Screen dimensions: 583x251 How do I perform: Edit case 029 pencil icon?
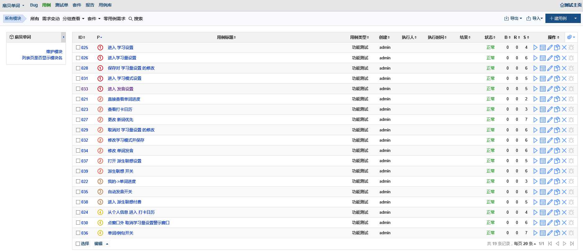[550, 130]
